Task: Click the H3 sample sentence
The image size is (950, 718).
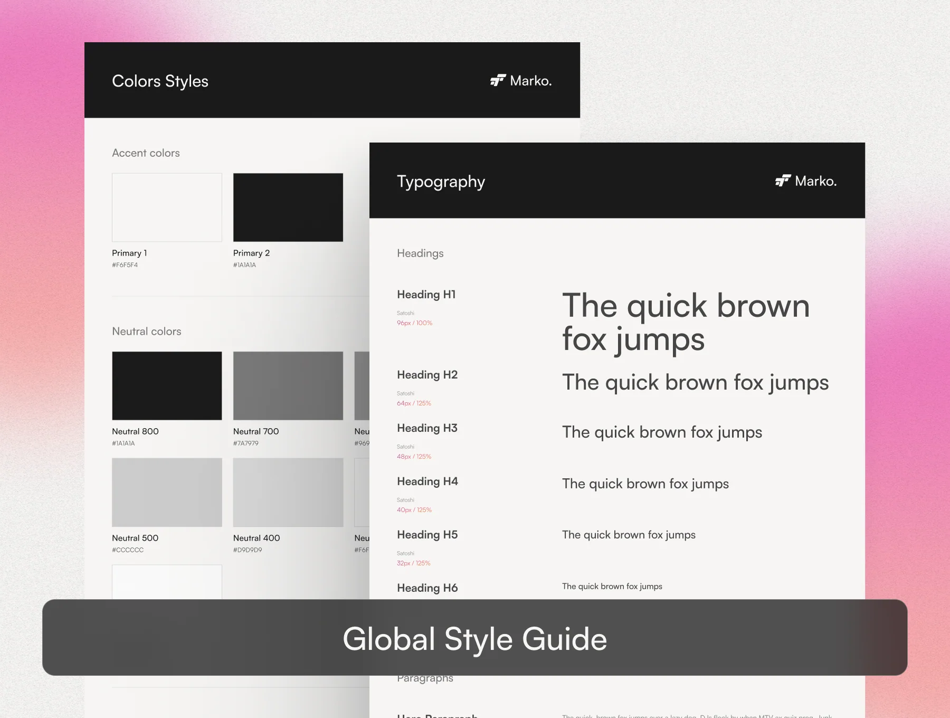Action: point(662,432)
